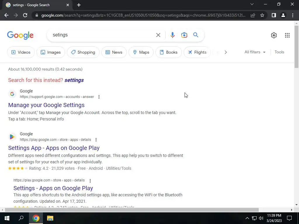Switch to the Books results tab
299x224 pixels.
point(168,52)
